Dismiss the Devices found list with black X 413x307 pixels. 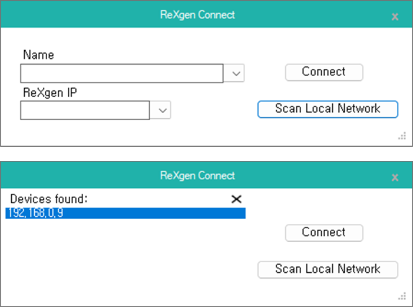point(236,199)
